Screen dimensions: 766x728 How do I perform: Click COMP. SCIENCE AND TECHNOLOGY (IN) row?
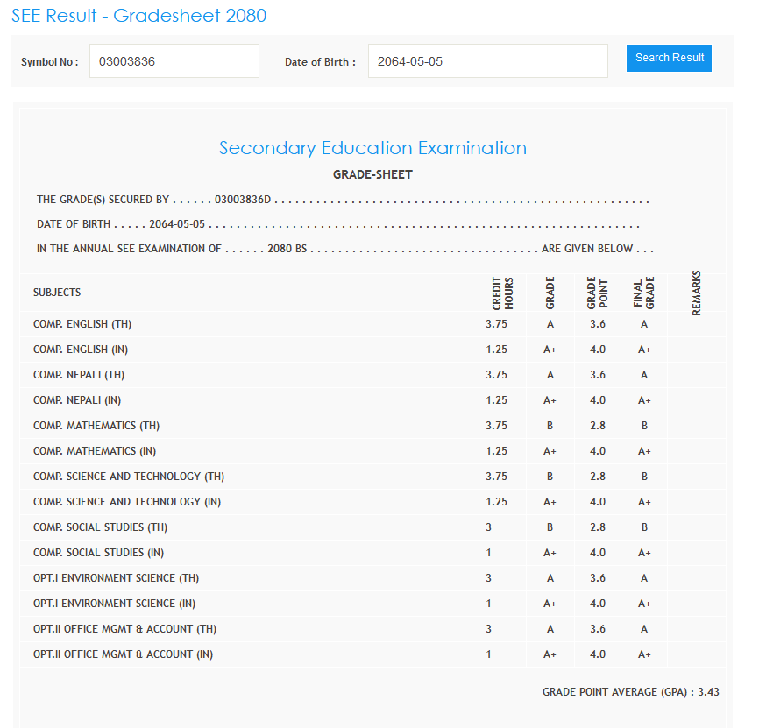pyautogui.click(x=127, y=502)
